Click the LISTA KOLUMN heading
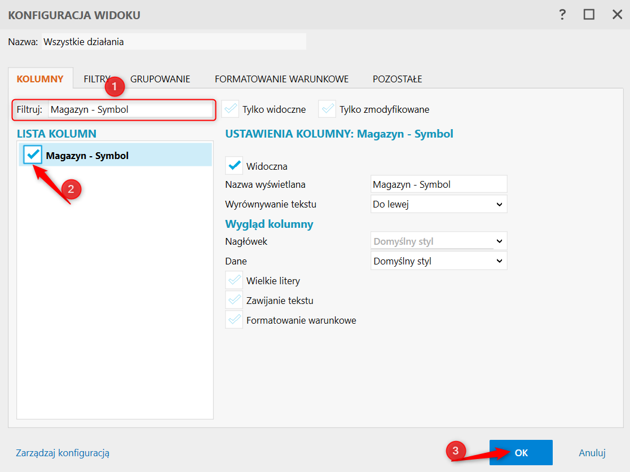 [x=56, y=134]
